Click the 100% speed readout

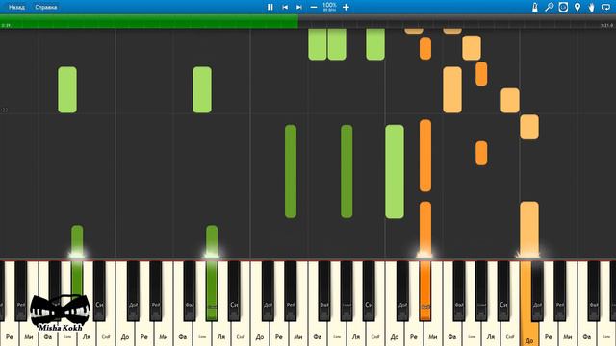[329, 7]
